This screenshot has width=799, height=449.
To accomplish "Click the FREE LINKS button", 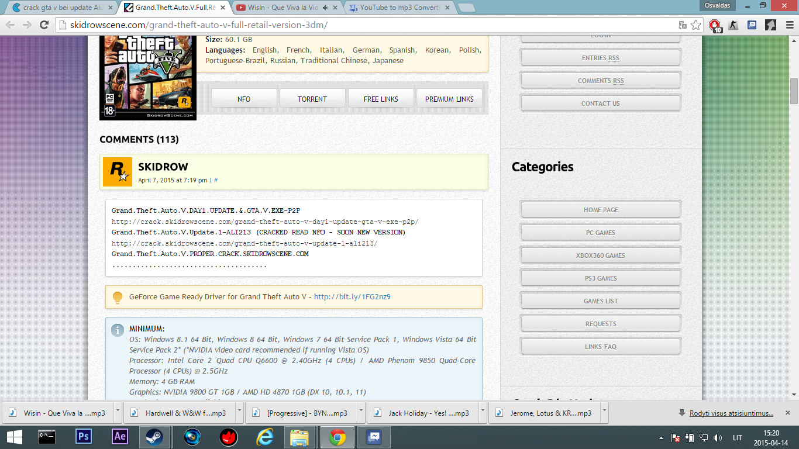I will tap(381, 99).
